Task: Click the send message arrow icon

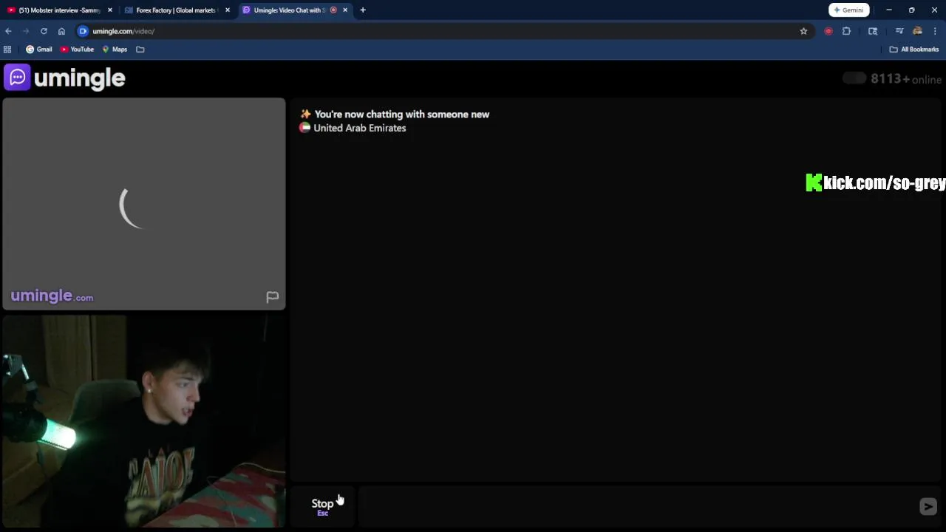Action: coord(928,506)
